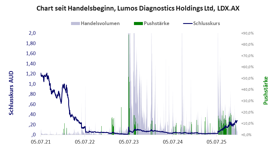The height and width of the screenshot is (165, 276).
Task: Select the Pushstärke legend label text
Action: pos(156,23)
